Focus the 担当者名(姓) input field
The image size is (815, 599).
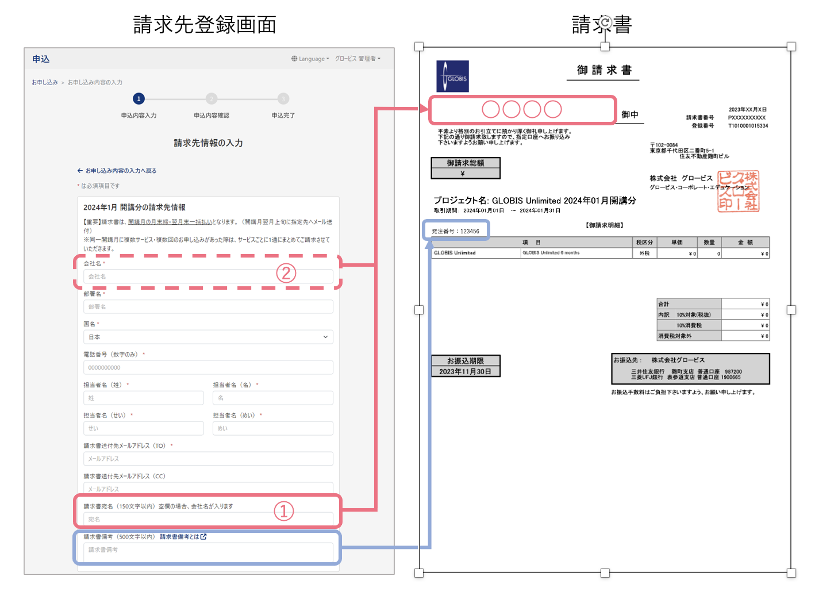click(144, 398)
